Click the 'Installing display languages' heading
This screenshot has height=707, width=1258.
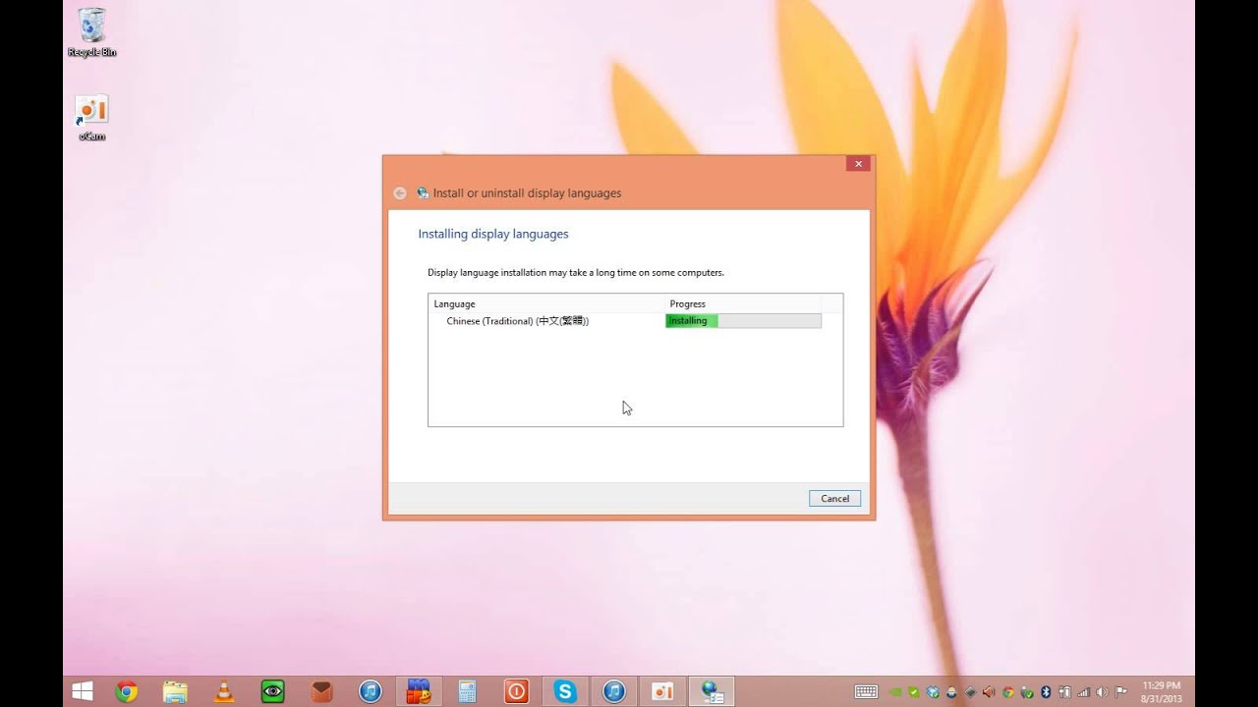pos(493,234)
